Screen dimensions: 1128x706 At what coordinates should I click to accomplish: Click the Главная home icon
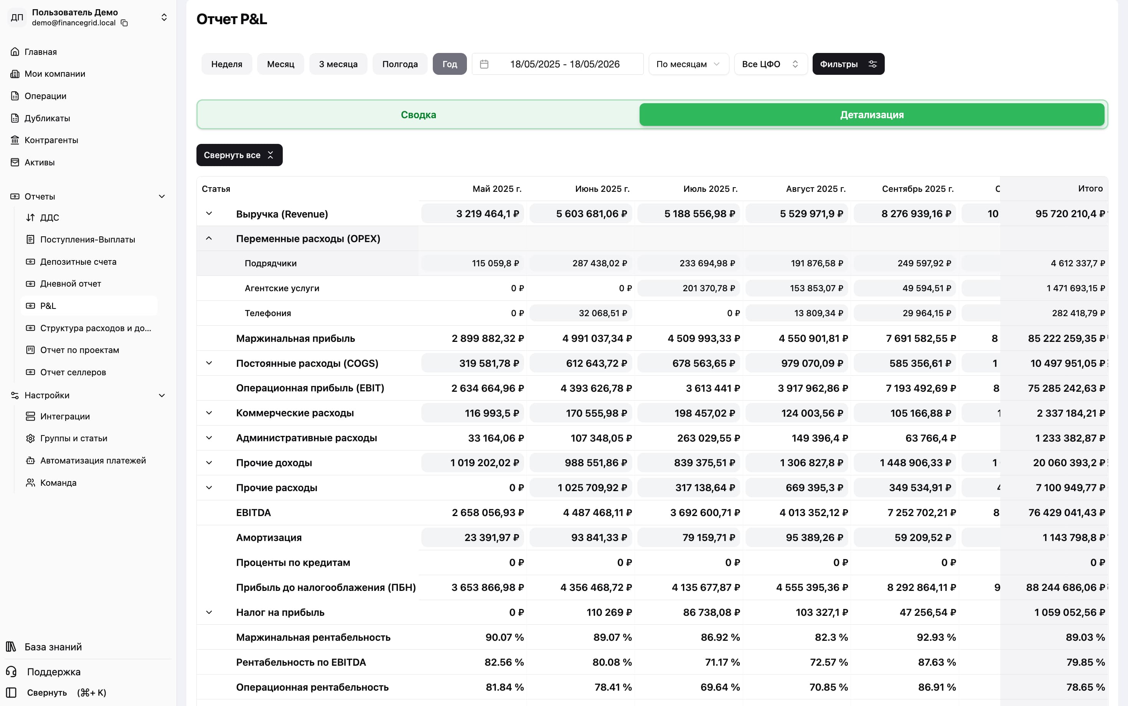[x=15, y=52]
